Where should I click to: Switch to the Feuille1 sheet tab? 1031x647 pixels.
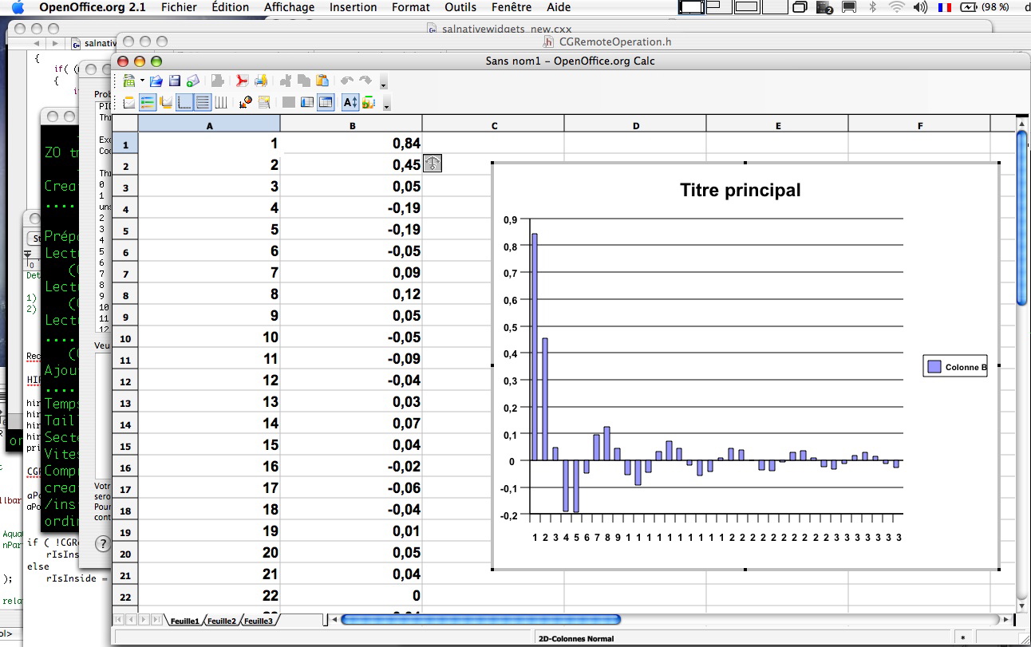tap(185, 621)
